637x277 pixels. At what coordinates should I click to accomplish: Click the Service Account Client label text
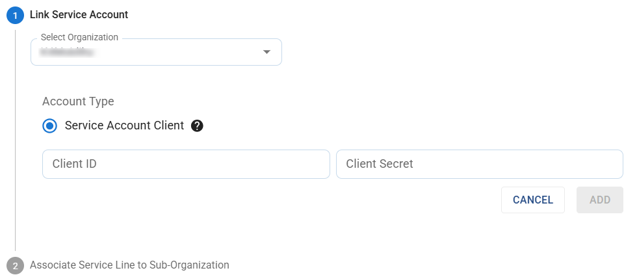tap(124, 125)
